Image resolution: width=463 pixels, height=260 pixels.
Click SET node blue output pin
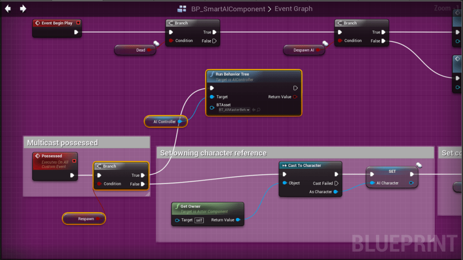click(x=411, y=183)
